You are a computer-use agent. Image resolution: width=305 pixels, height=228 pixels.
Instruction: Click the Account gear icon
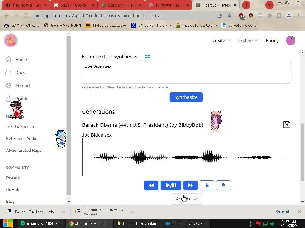[x=8, y=85]
